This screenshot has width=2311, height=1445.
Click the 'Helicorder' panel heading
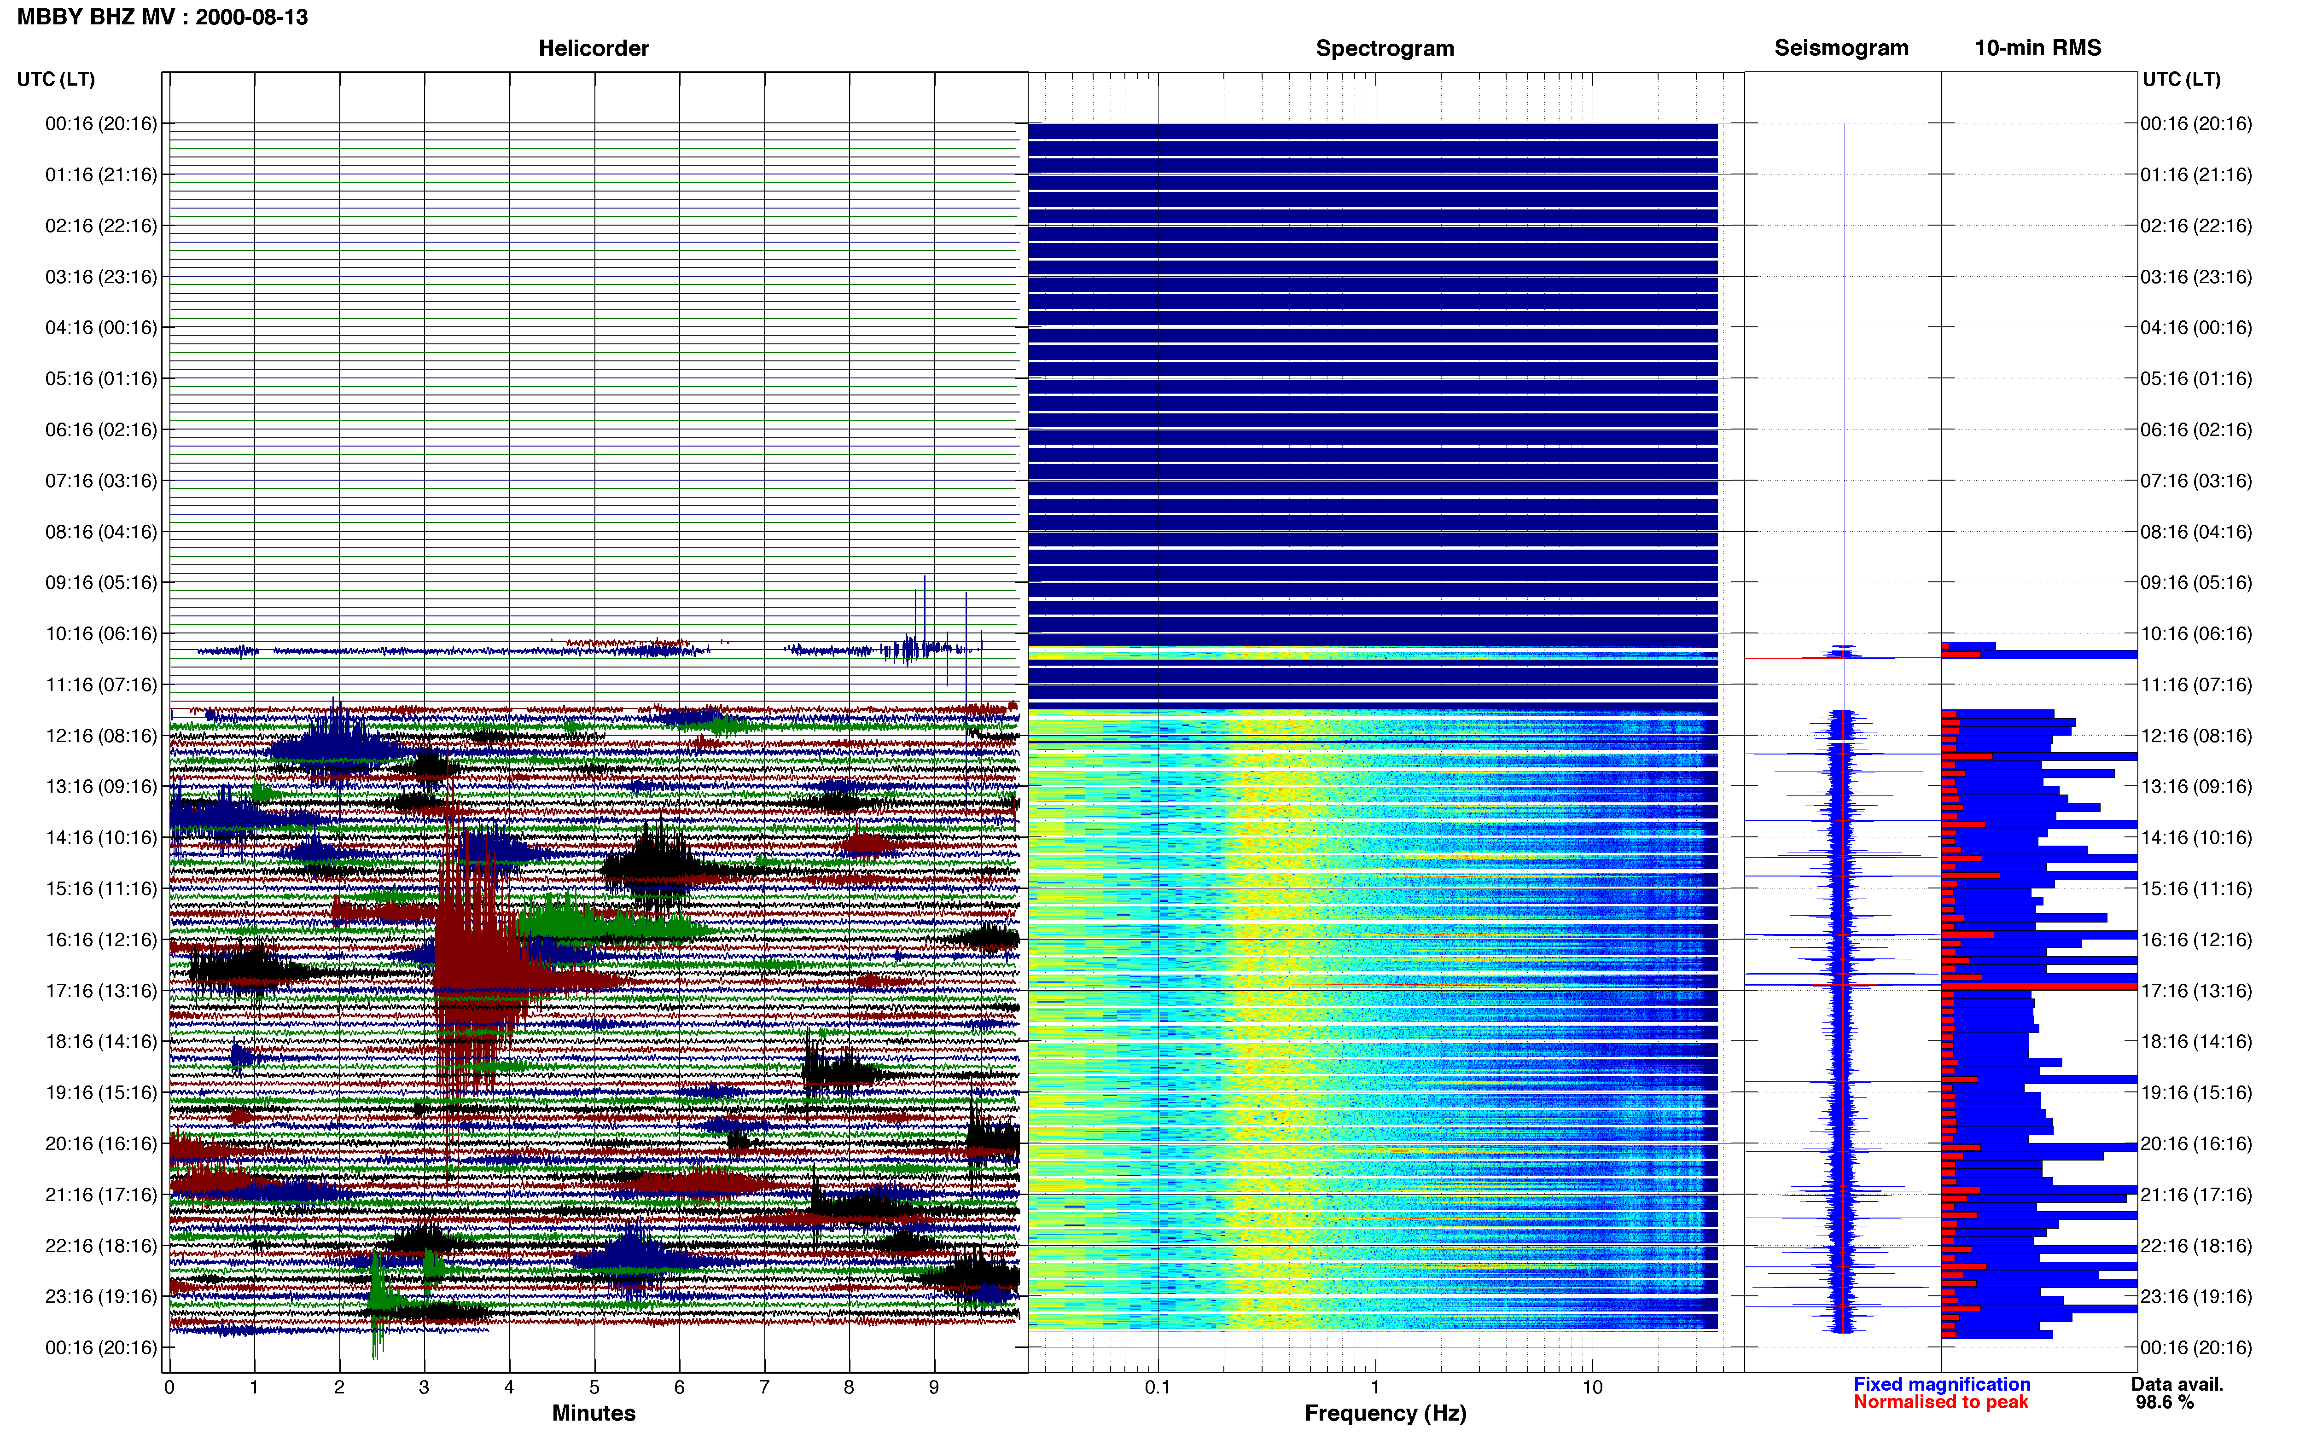pos(594,48)
